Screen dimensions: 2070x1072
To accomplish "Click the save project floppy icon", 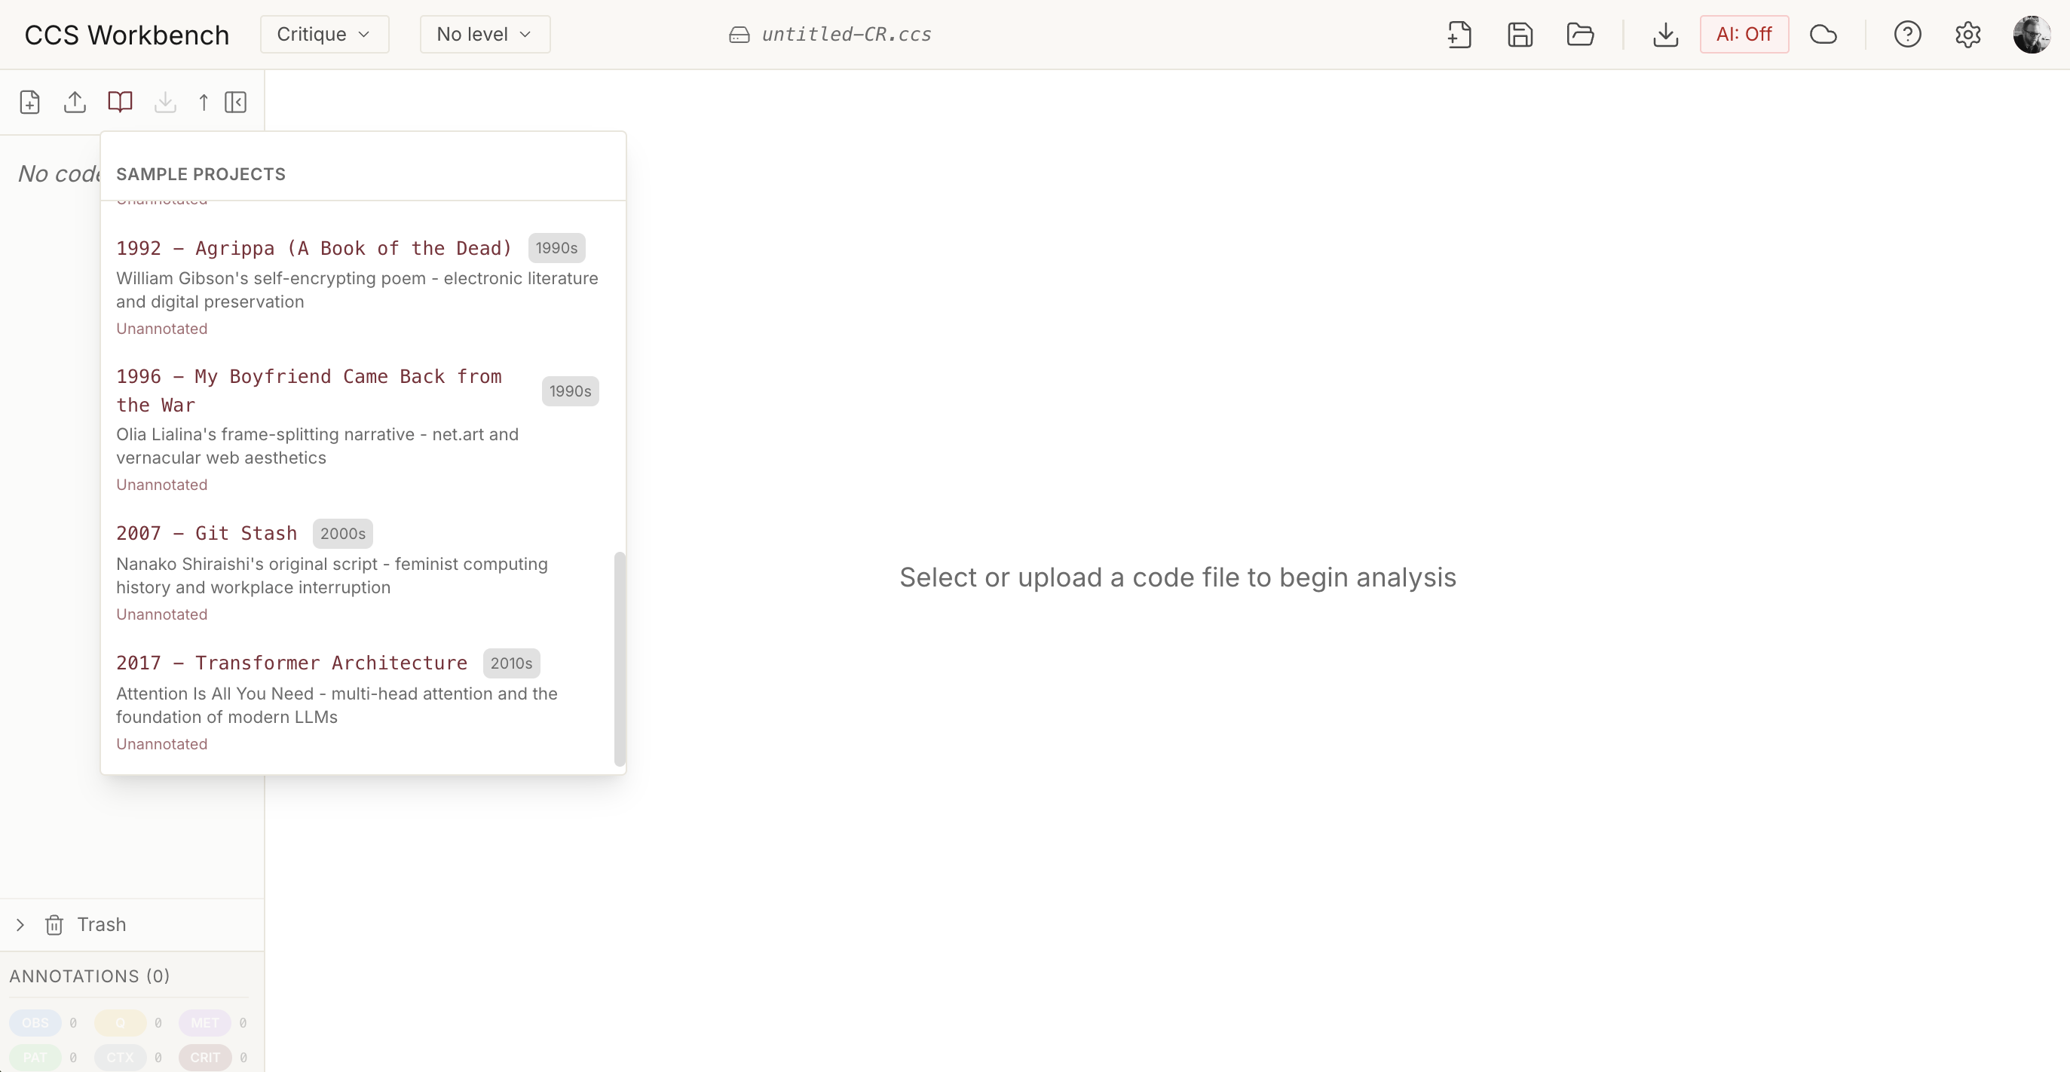I will (x=1520, y=35).
